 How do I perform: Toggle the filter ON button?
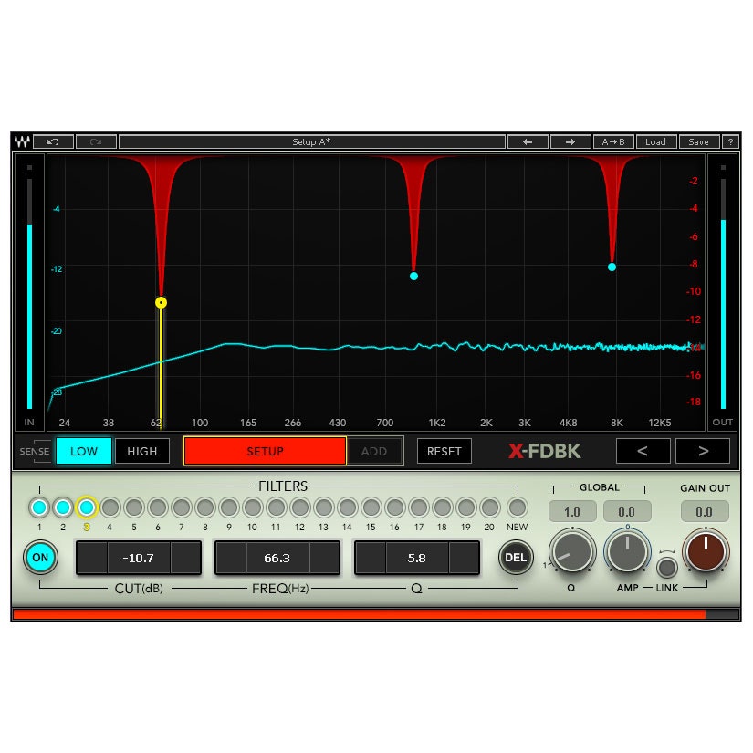point(40,557)
